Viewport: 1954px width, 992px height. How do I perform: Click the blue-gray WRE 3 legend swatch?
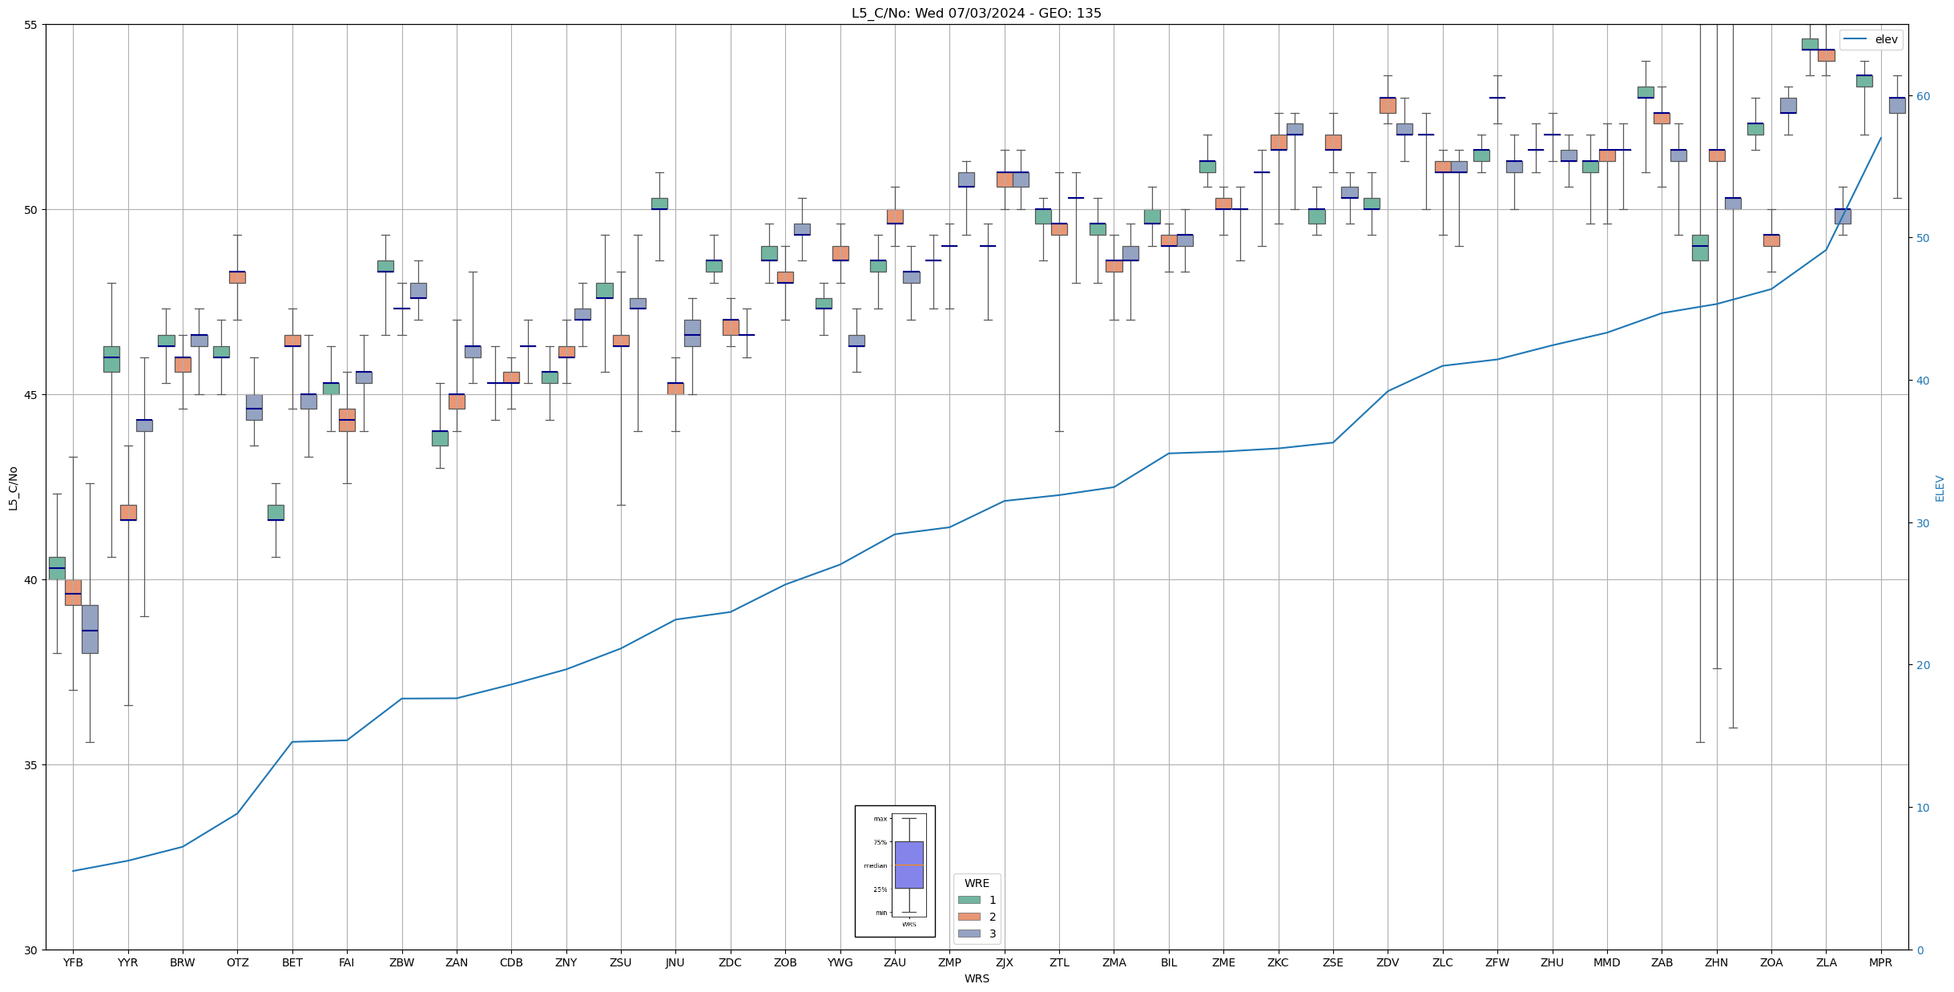tap(969, 934)
